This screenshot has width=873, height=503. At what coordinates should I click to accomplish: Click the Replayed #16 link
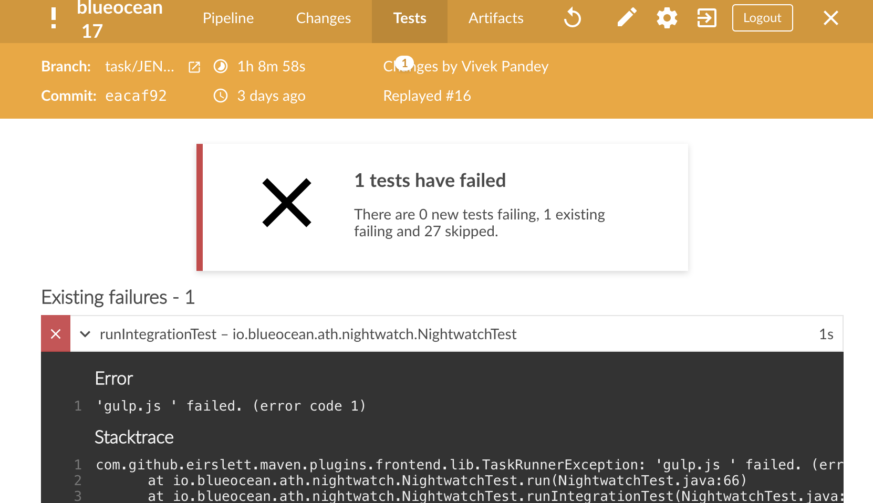tap(427, 96)
